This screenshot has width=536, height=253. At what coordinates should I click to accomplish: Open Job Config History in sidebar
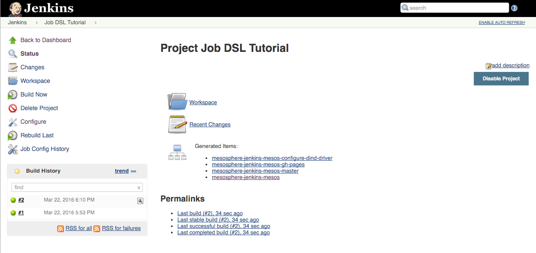click(x=45, y=149)
